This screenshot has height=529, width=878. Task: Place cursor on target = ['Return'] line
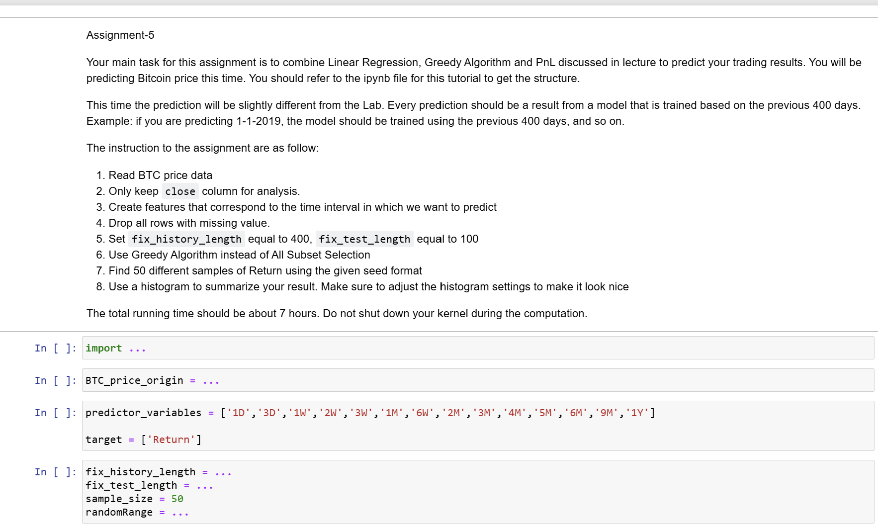[x=143, y=440]
